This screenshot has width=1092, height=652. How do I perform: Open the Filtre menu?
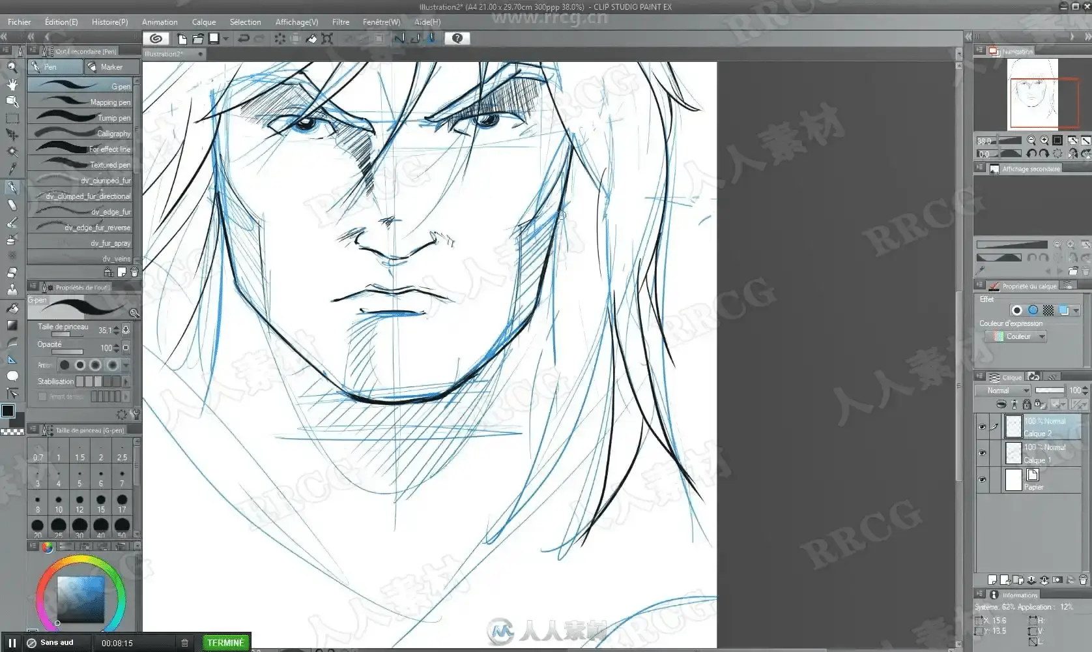[341, 22]
